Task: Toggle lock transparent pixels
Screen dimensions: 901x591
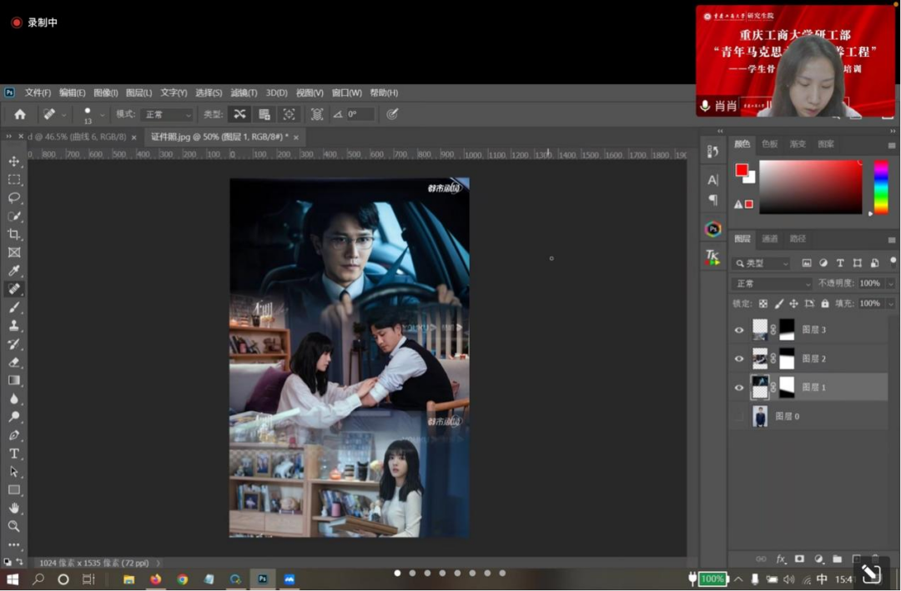Action: point(763,303)
